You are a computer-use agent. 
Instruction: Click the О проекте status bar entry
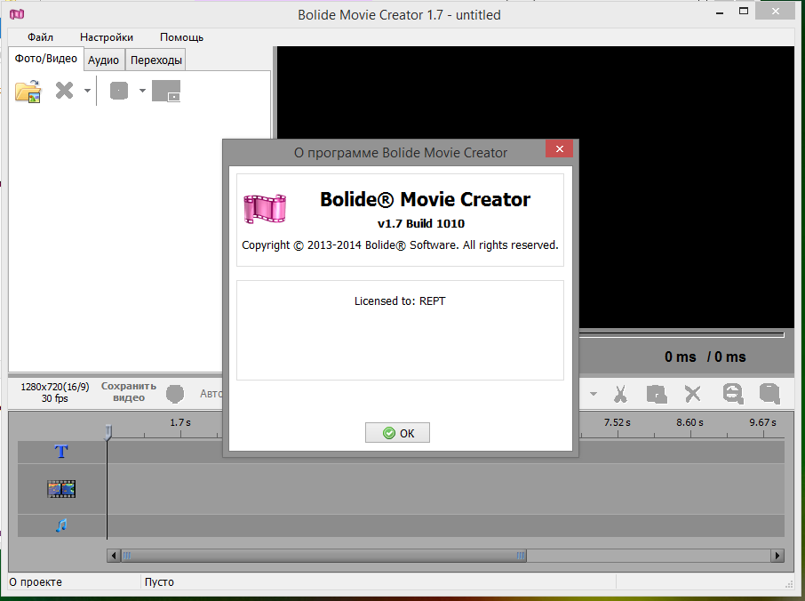36,582
